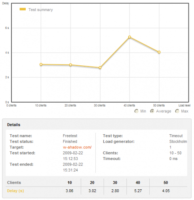The height and width of the screenshot is (200, 194).
Task: Click the 30 clients column header in table
Action: click(x=115, y=183)
